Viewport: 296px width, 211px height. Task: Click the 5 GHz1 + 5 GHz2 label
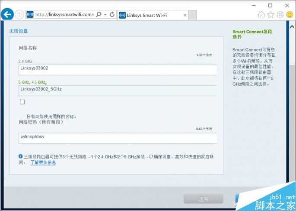tap(32, 82)
